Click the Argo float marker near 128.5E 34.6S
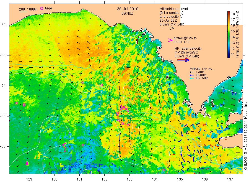 [x=16, y=103]
